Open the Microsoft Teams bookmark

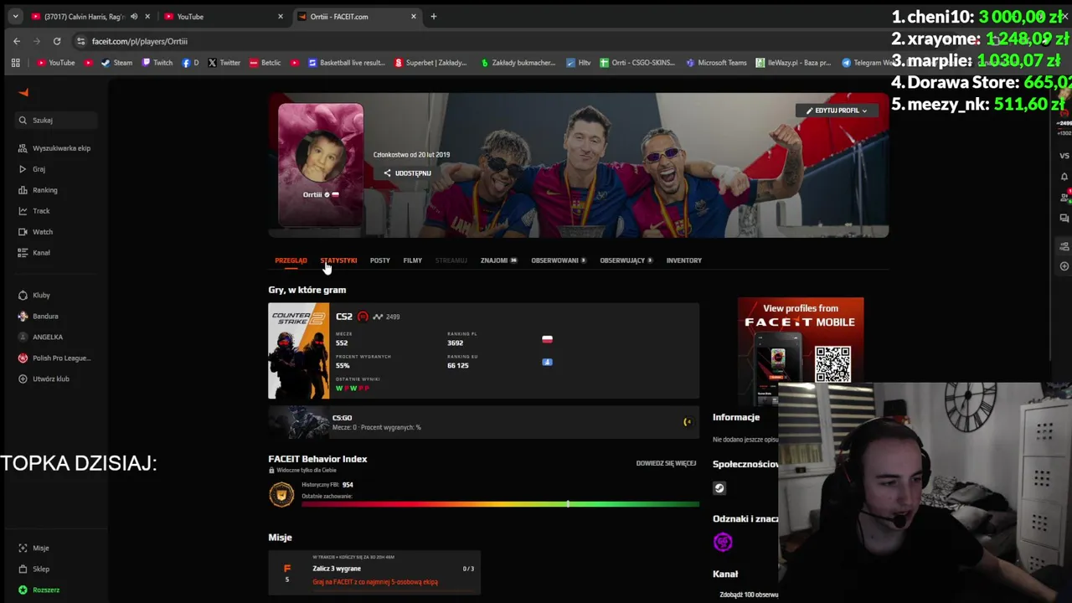point(716,63)
